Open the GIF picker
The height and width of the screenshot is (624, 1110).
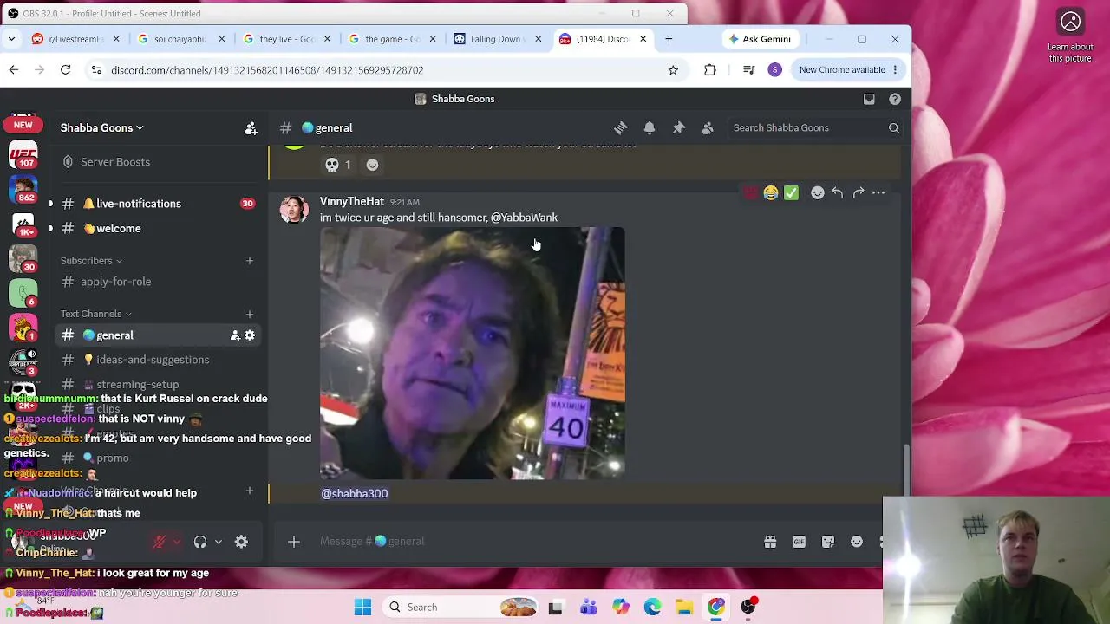click(x=799, y=542)
